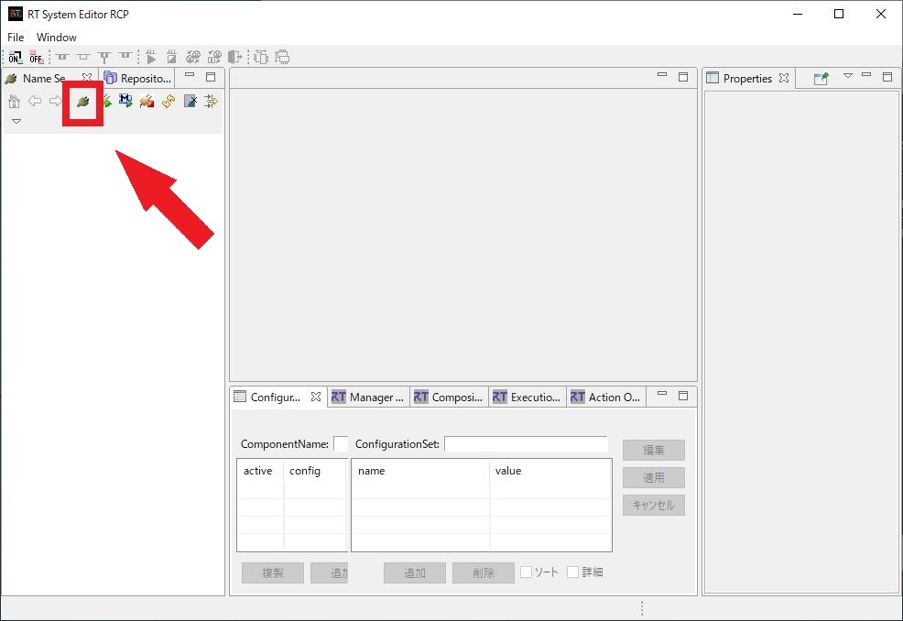
Task: Click the キャンセル cancel button
Action: click(654, 506)
